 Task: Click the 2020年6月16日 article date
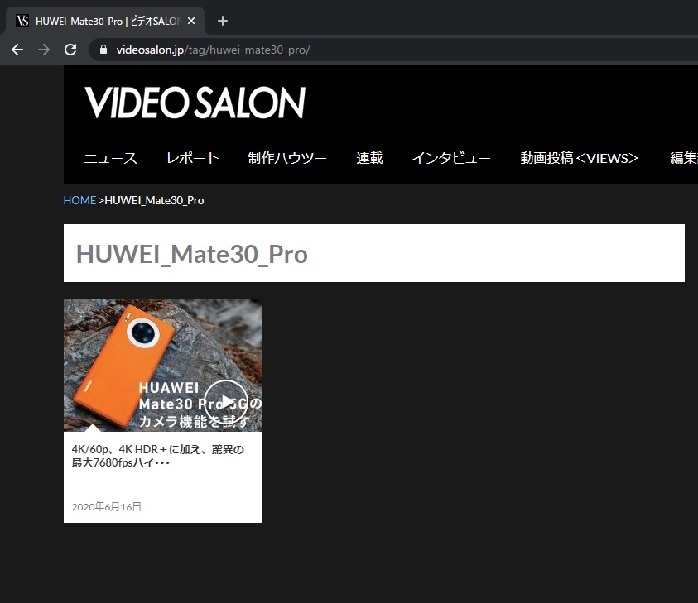(x=106, y=506)
